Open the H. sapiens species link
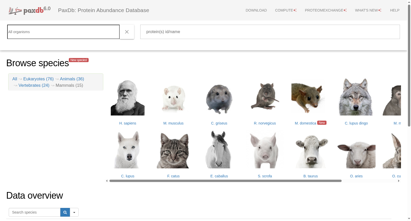Screen dimensions: 411x221 coord(128,123)
